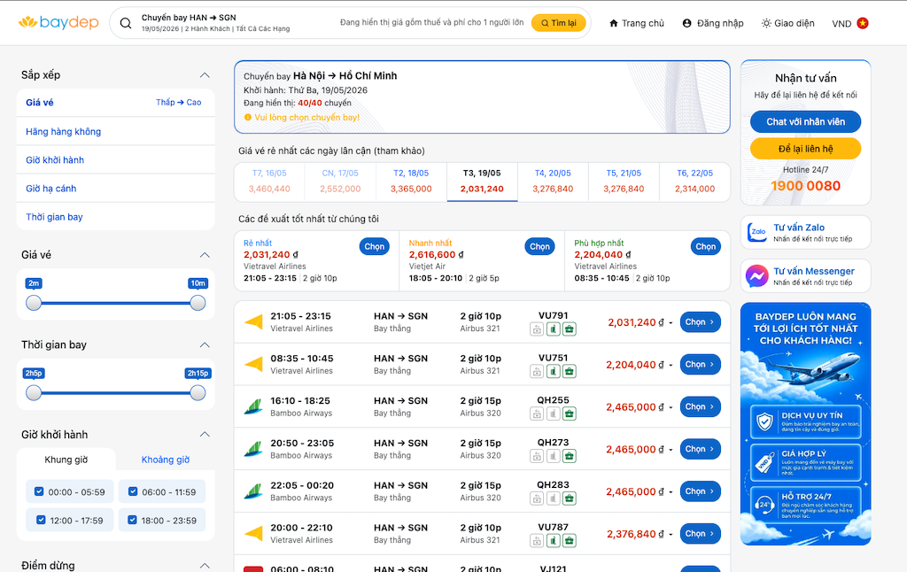Click the Zalo consultation icon
Image resolution: width=907 pixels, height=572 pixels.
(x=756, y=232)
